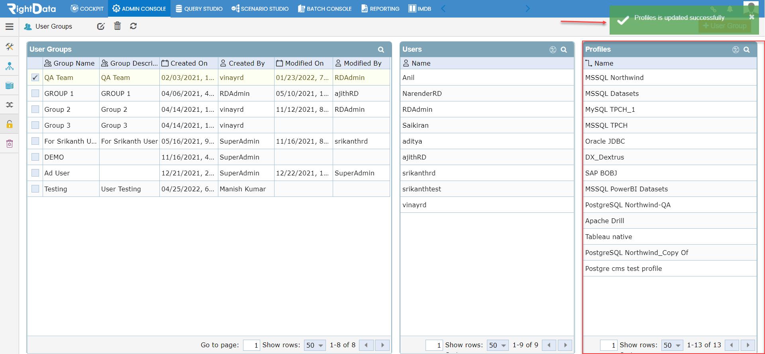This screenshot has height=354, width=765.
Task: Open Show rows dropdown in User Groups
Action: pyautogui.click(x=315, y=345)
